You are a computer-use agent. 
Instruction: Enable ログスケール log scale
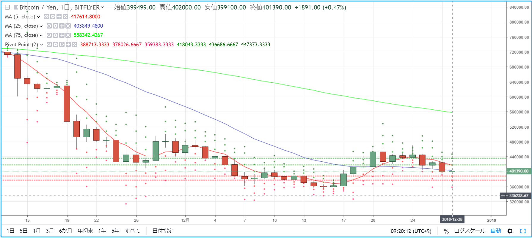(470, 231)
